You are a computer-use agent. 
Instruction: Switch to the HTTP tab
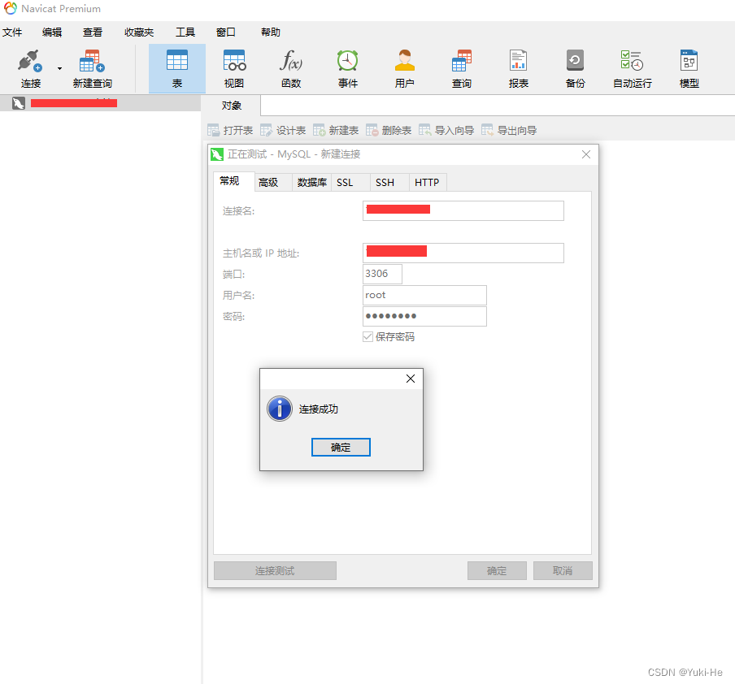(427, 183)
